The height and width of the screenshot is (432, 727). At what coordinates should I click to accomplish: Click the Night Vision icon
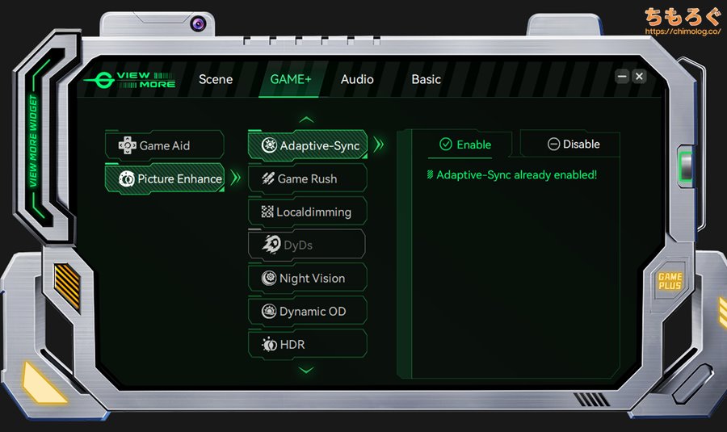[x=269, y=279]
